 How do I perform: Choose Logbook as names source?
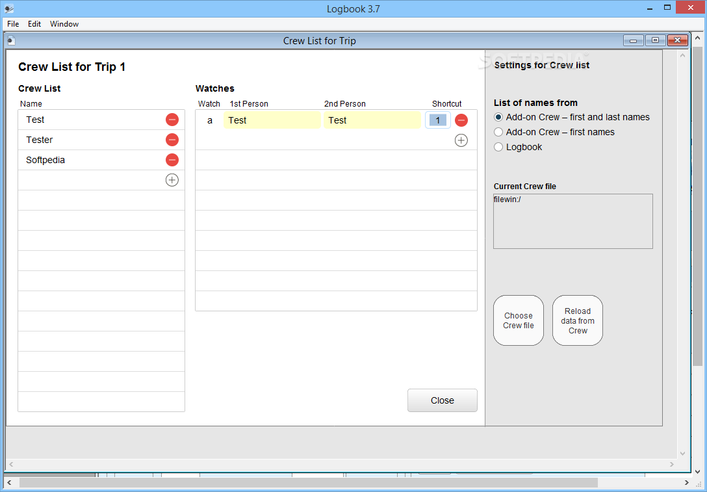[498, 147]
